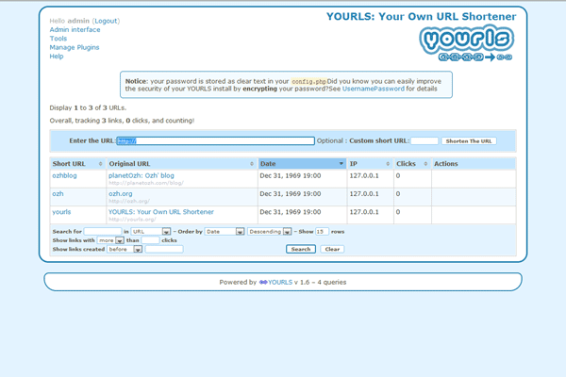Focus the Custom short URL field
566x377 pixels.
(424, 141)
